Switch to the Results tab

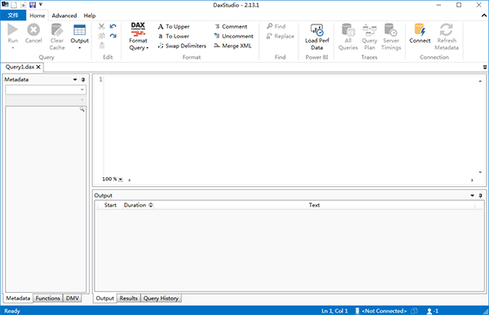[129, 298]
